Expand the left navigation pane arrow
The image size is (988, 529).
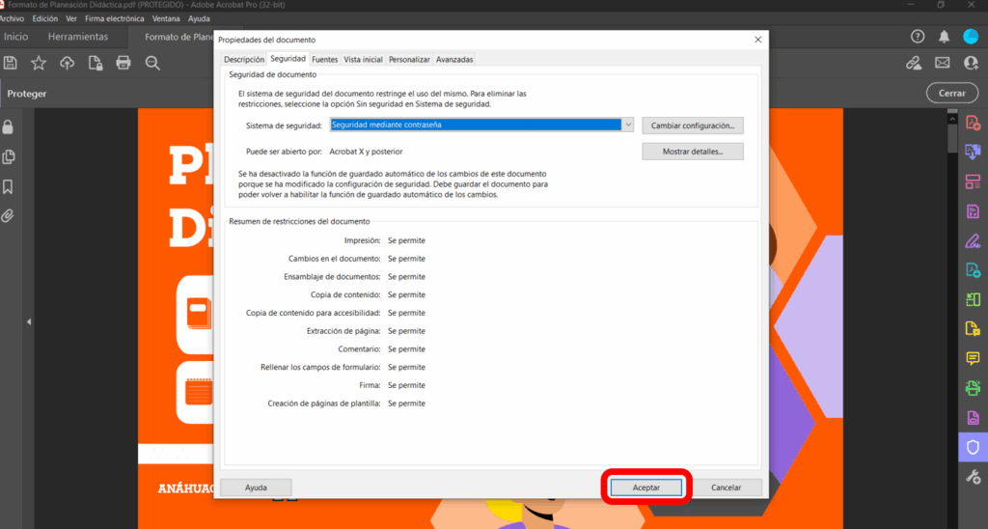tap(29, 321)
